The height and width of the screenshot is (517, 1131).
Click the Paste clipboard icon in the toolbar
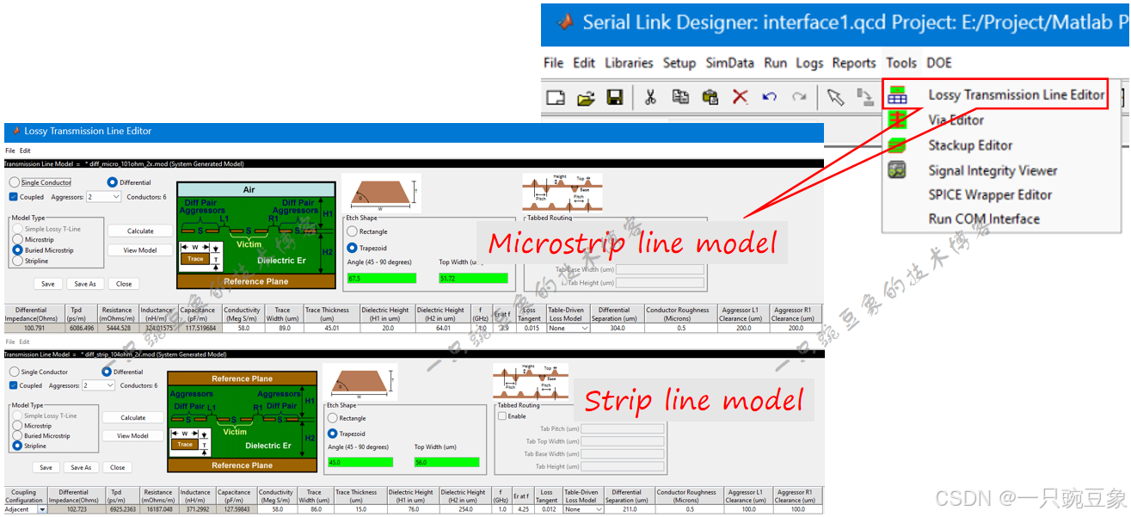710,97
